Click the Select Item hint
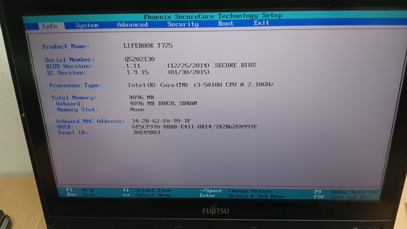The image size is (407, 229). (x=147, y=190)
